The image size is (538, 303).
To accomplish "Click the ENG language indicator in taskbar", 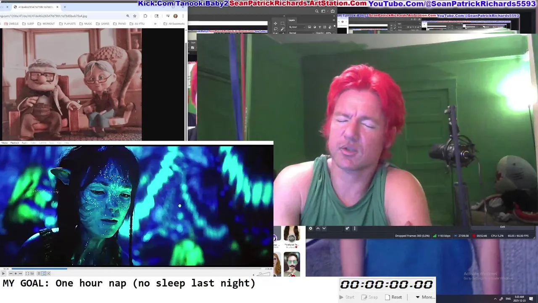I will coord(508,298).
